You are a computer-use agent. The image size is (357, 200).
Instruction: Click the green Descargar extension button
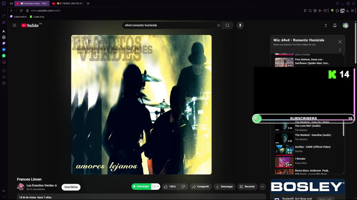pos(141,187)
